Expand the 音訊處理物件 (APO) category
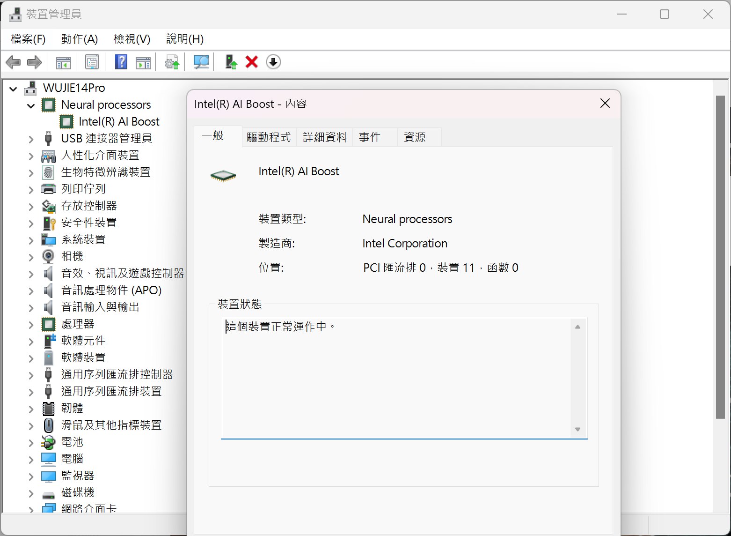This screenshot has height=536, width=731. (x=31, y=291)
